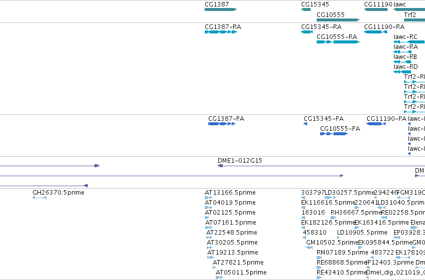The height and width of the screenshot is (280, 425).
Task: Click transcript CG11190-RA label
Action: pyautogui.click(x=384, y=27)
